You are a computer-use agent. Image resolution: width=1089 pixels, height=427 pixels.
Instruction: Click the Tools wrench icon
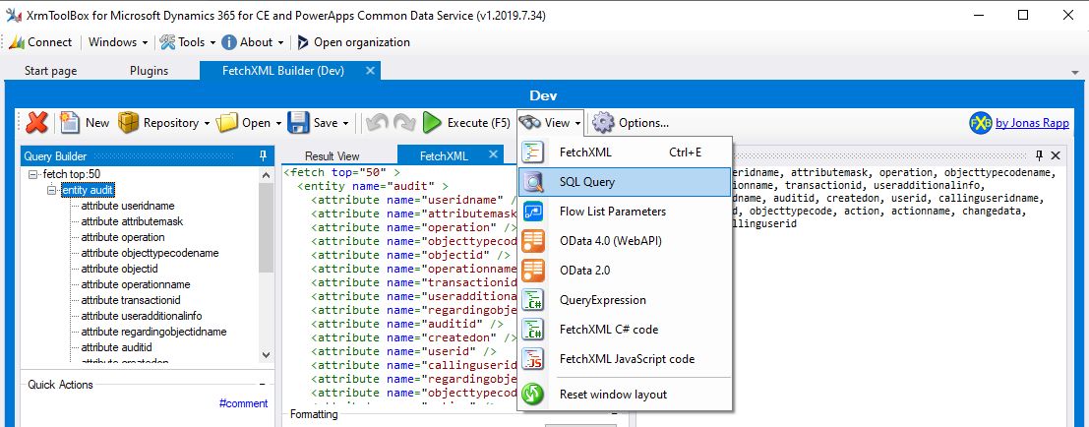(x=167, y=42)
